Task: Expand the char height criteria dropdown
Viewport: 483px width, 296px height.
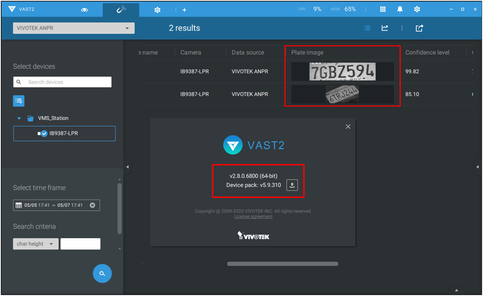Action: click(x=36, y=244)
